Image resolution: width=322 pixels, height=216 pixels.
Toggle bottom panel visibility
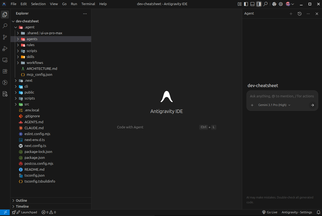(x=252, y=4)
